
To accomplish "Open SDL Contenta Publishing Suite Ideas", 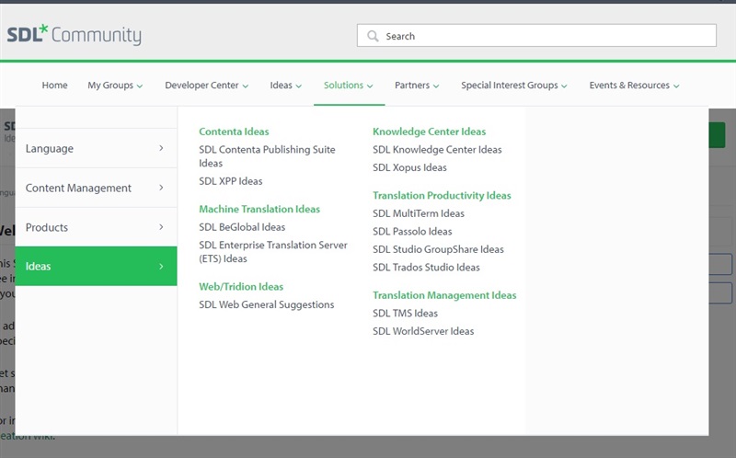I will tap(267, 156).
